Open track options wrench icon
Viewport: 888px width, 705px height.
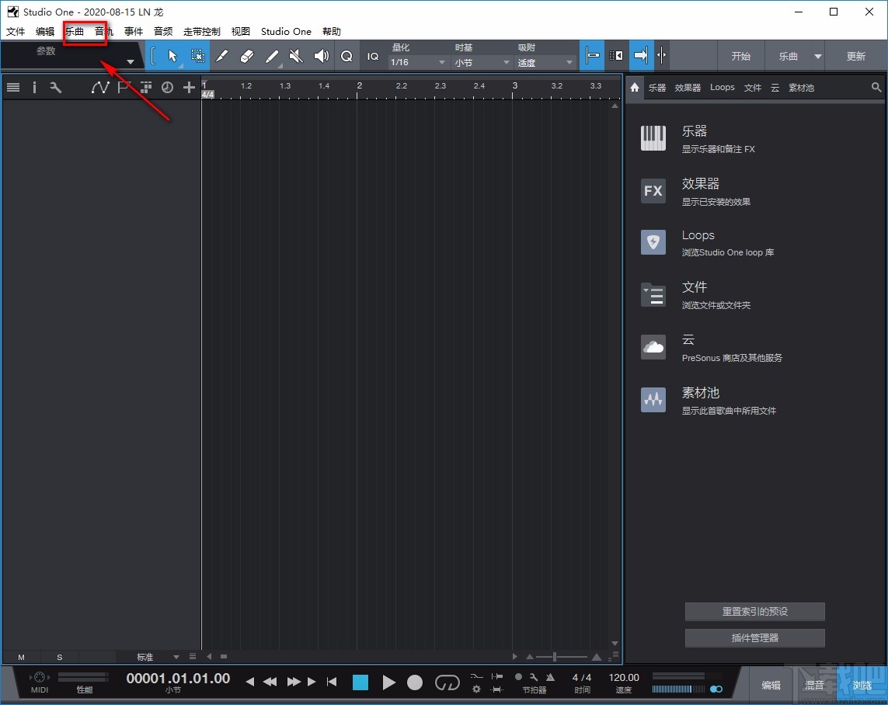pos(55,87)
